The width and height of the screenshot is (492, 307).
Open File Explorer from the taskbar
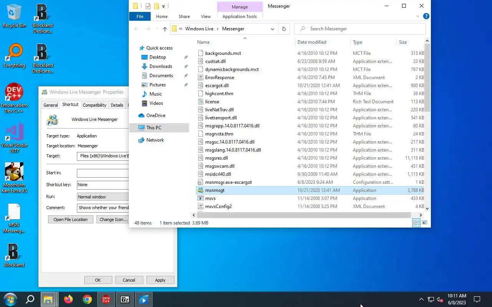pos(48,299)
